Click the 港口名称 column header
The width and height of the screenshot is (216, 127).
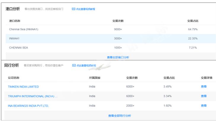pos(14,21)
